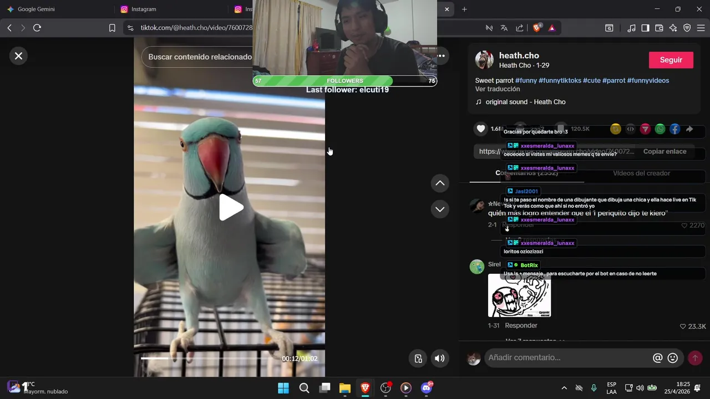Open the Brave Rewards triangle icon
This screenshot has width=710, height=399.
tap(552, 28)
